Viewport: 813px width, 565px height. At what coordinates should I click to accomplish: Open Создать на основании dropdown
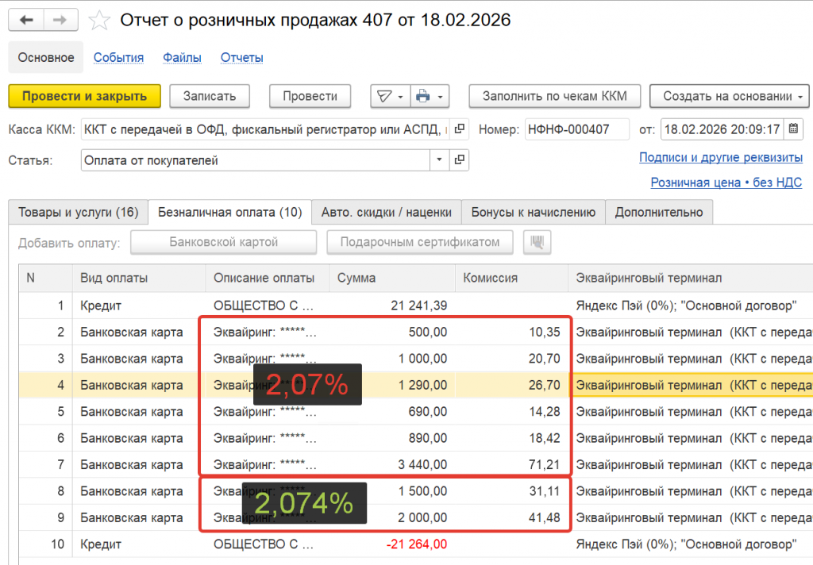729,96
